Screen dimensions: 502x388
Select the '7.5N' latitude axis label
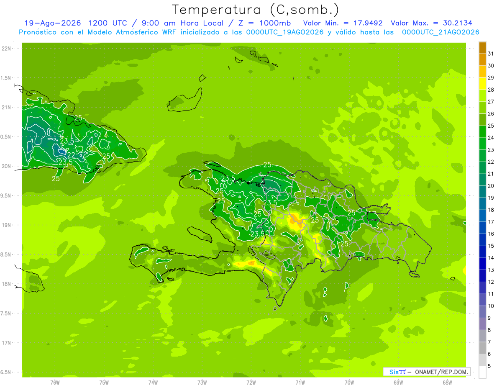(6, 313)
